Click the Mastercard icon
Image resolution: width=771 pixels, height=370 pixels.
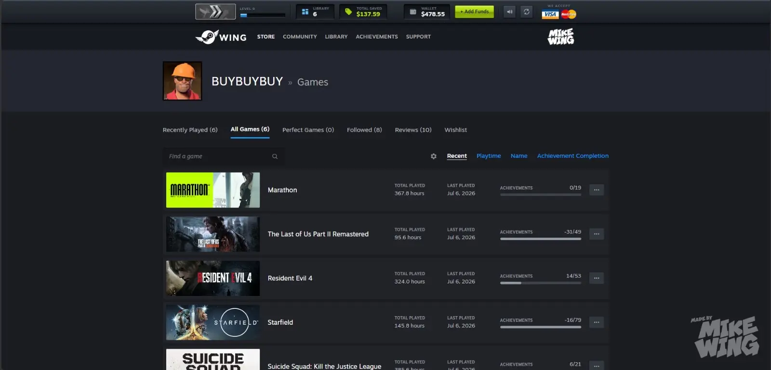click(569, 14)
